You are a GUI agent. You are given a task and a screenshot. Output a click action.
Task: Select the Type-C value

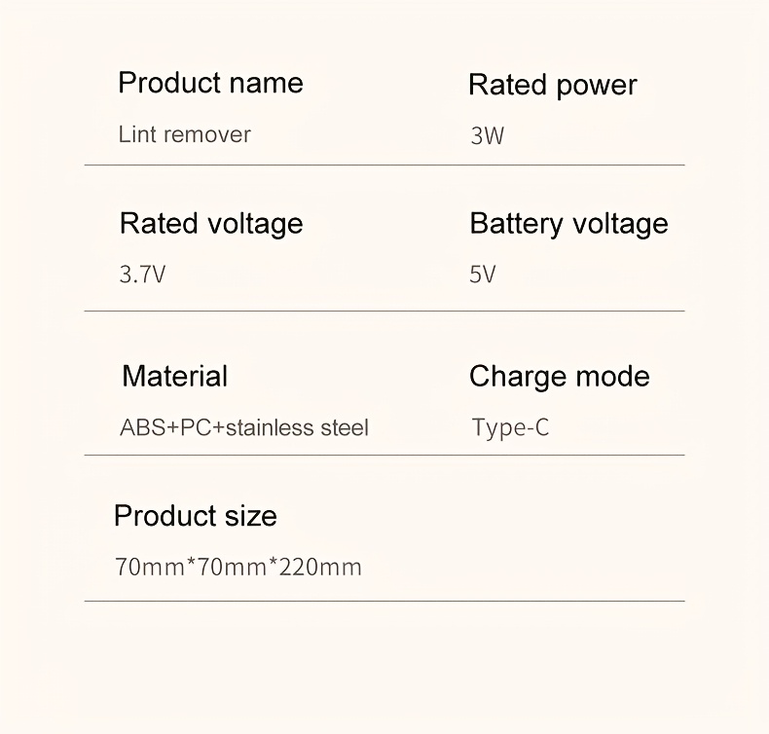click(510, 427)
